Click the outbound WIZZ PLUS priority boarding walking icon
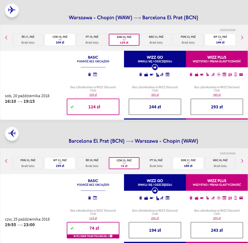Image resolution: width=248 pixels, height=243 pixels. [213, 74]
